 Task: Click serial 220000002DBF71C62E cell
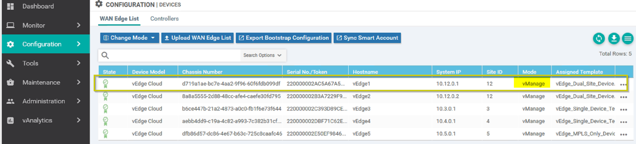point(316,121)
